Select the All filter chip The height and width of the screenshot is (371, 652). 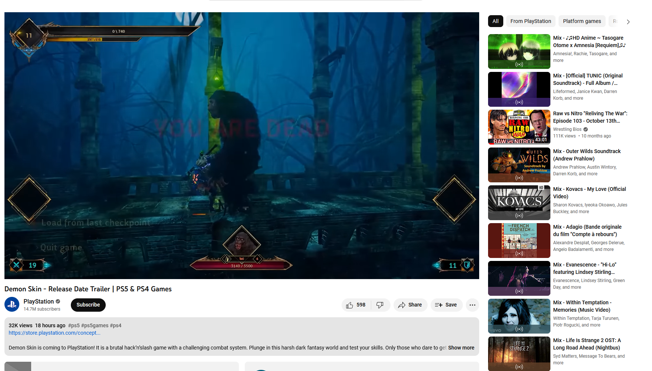(495, 21)
